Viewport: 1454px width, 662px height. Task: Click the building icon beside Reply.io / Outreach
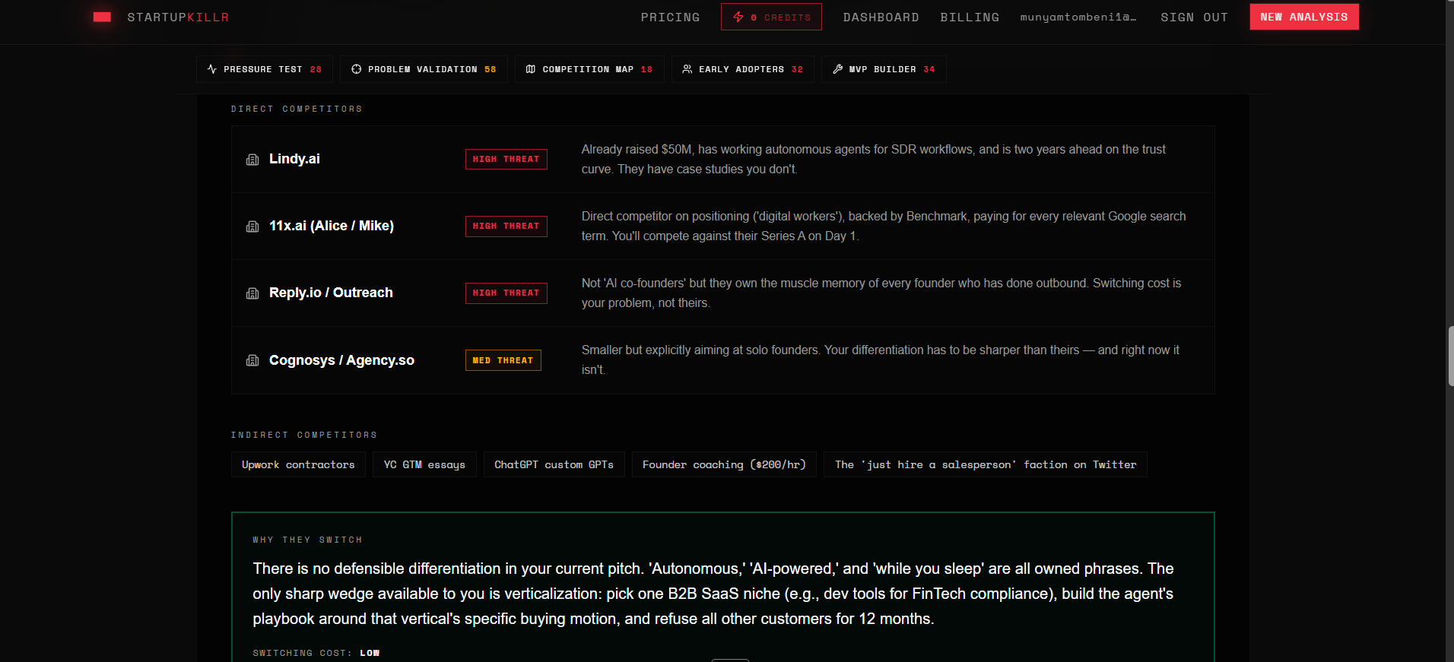[252, 293]
